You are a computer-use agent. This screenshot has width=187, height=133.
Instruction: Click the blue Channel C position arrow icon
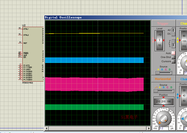pos(178,96)
